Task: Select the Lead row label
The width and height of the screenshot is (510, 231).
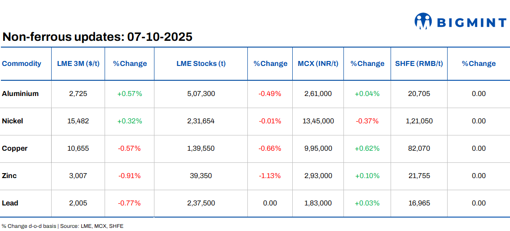Action: point(10,203)
